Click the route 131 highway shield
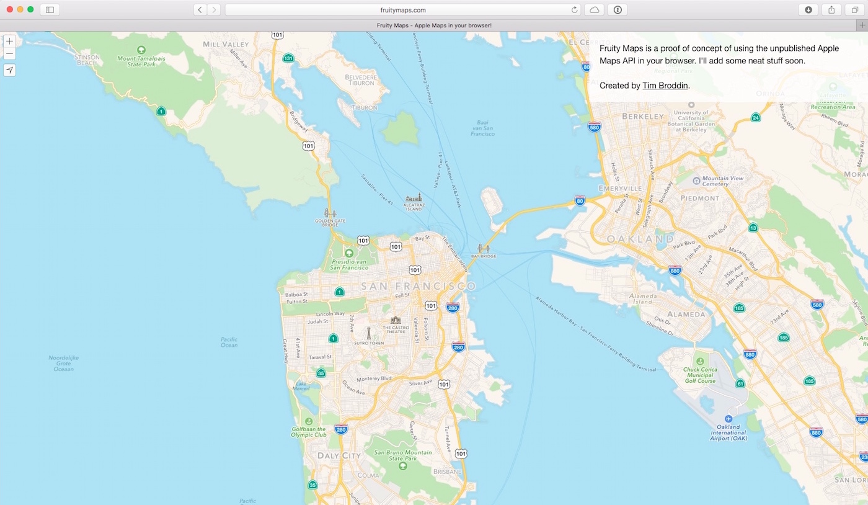 click(288, 58)
